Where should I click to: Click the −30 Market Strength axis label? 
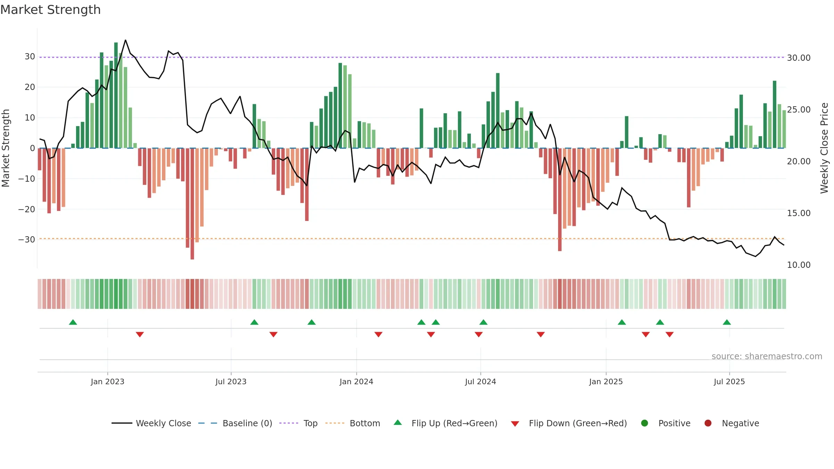coord(27,239)
